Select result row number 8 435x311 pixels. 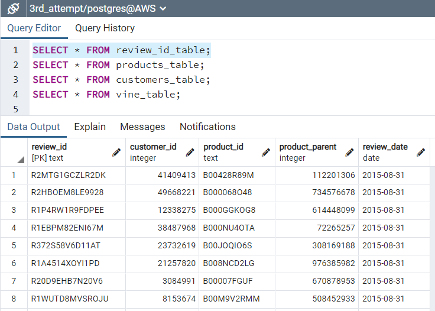14,299
